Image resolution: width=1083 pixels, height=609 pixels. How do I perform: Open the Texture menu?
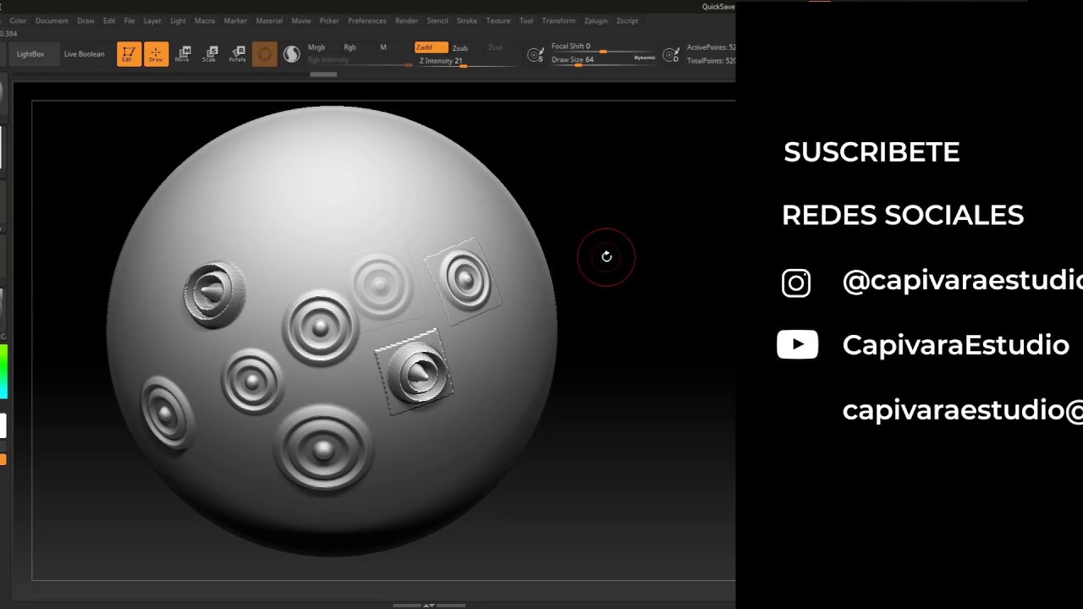click(498, 20)
